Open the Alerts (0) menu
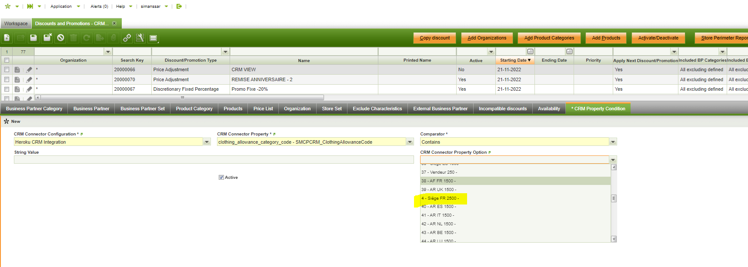Viewport: 748px width, 267px height. click(x=99, y=7)
